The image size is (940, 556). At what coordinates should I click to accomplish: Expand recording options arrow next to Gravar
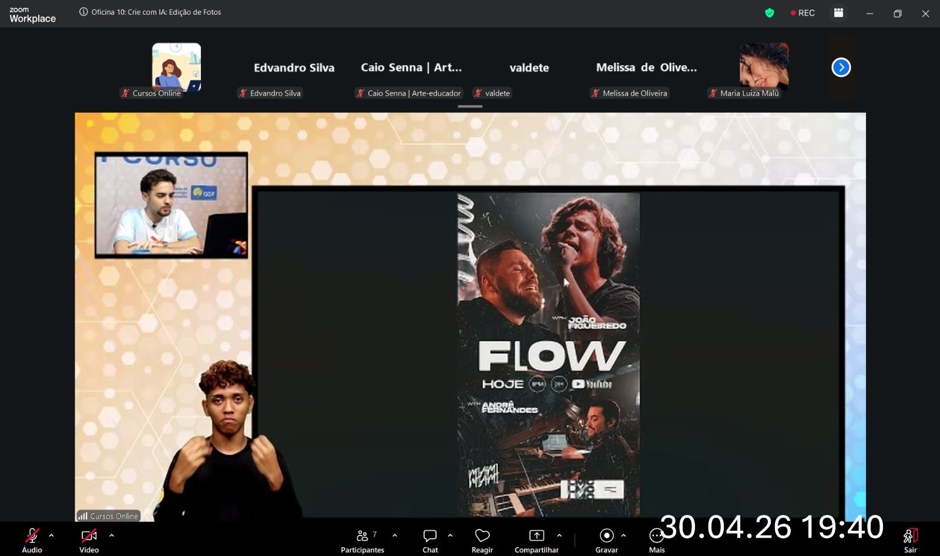(x=623, y=535)
